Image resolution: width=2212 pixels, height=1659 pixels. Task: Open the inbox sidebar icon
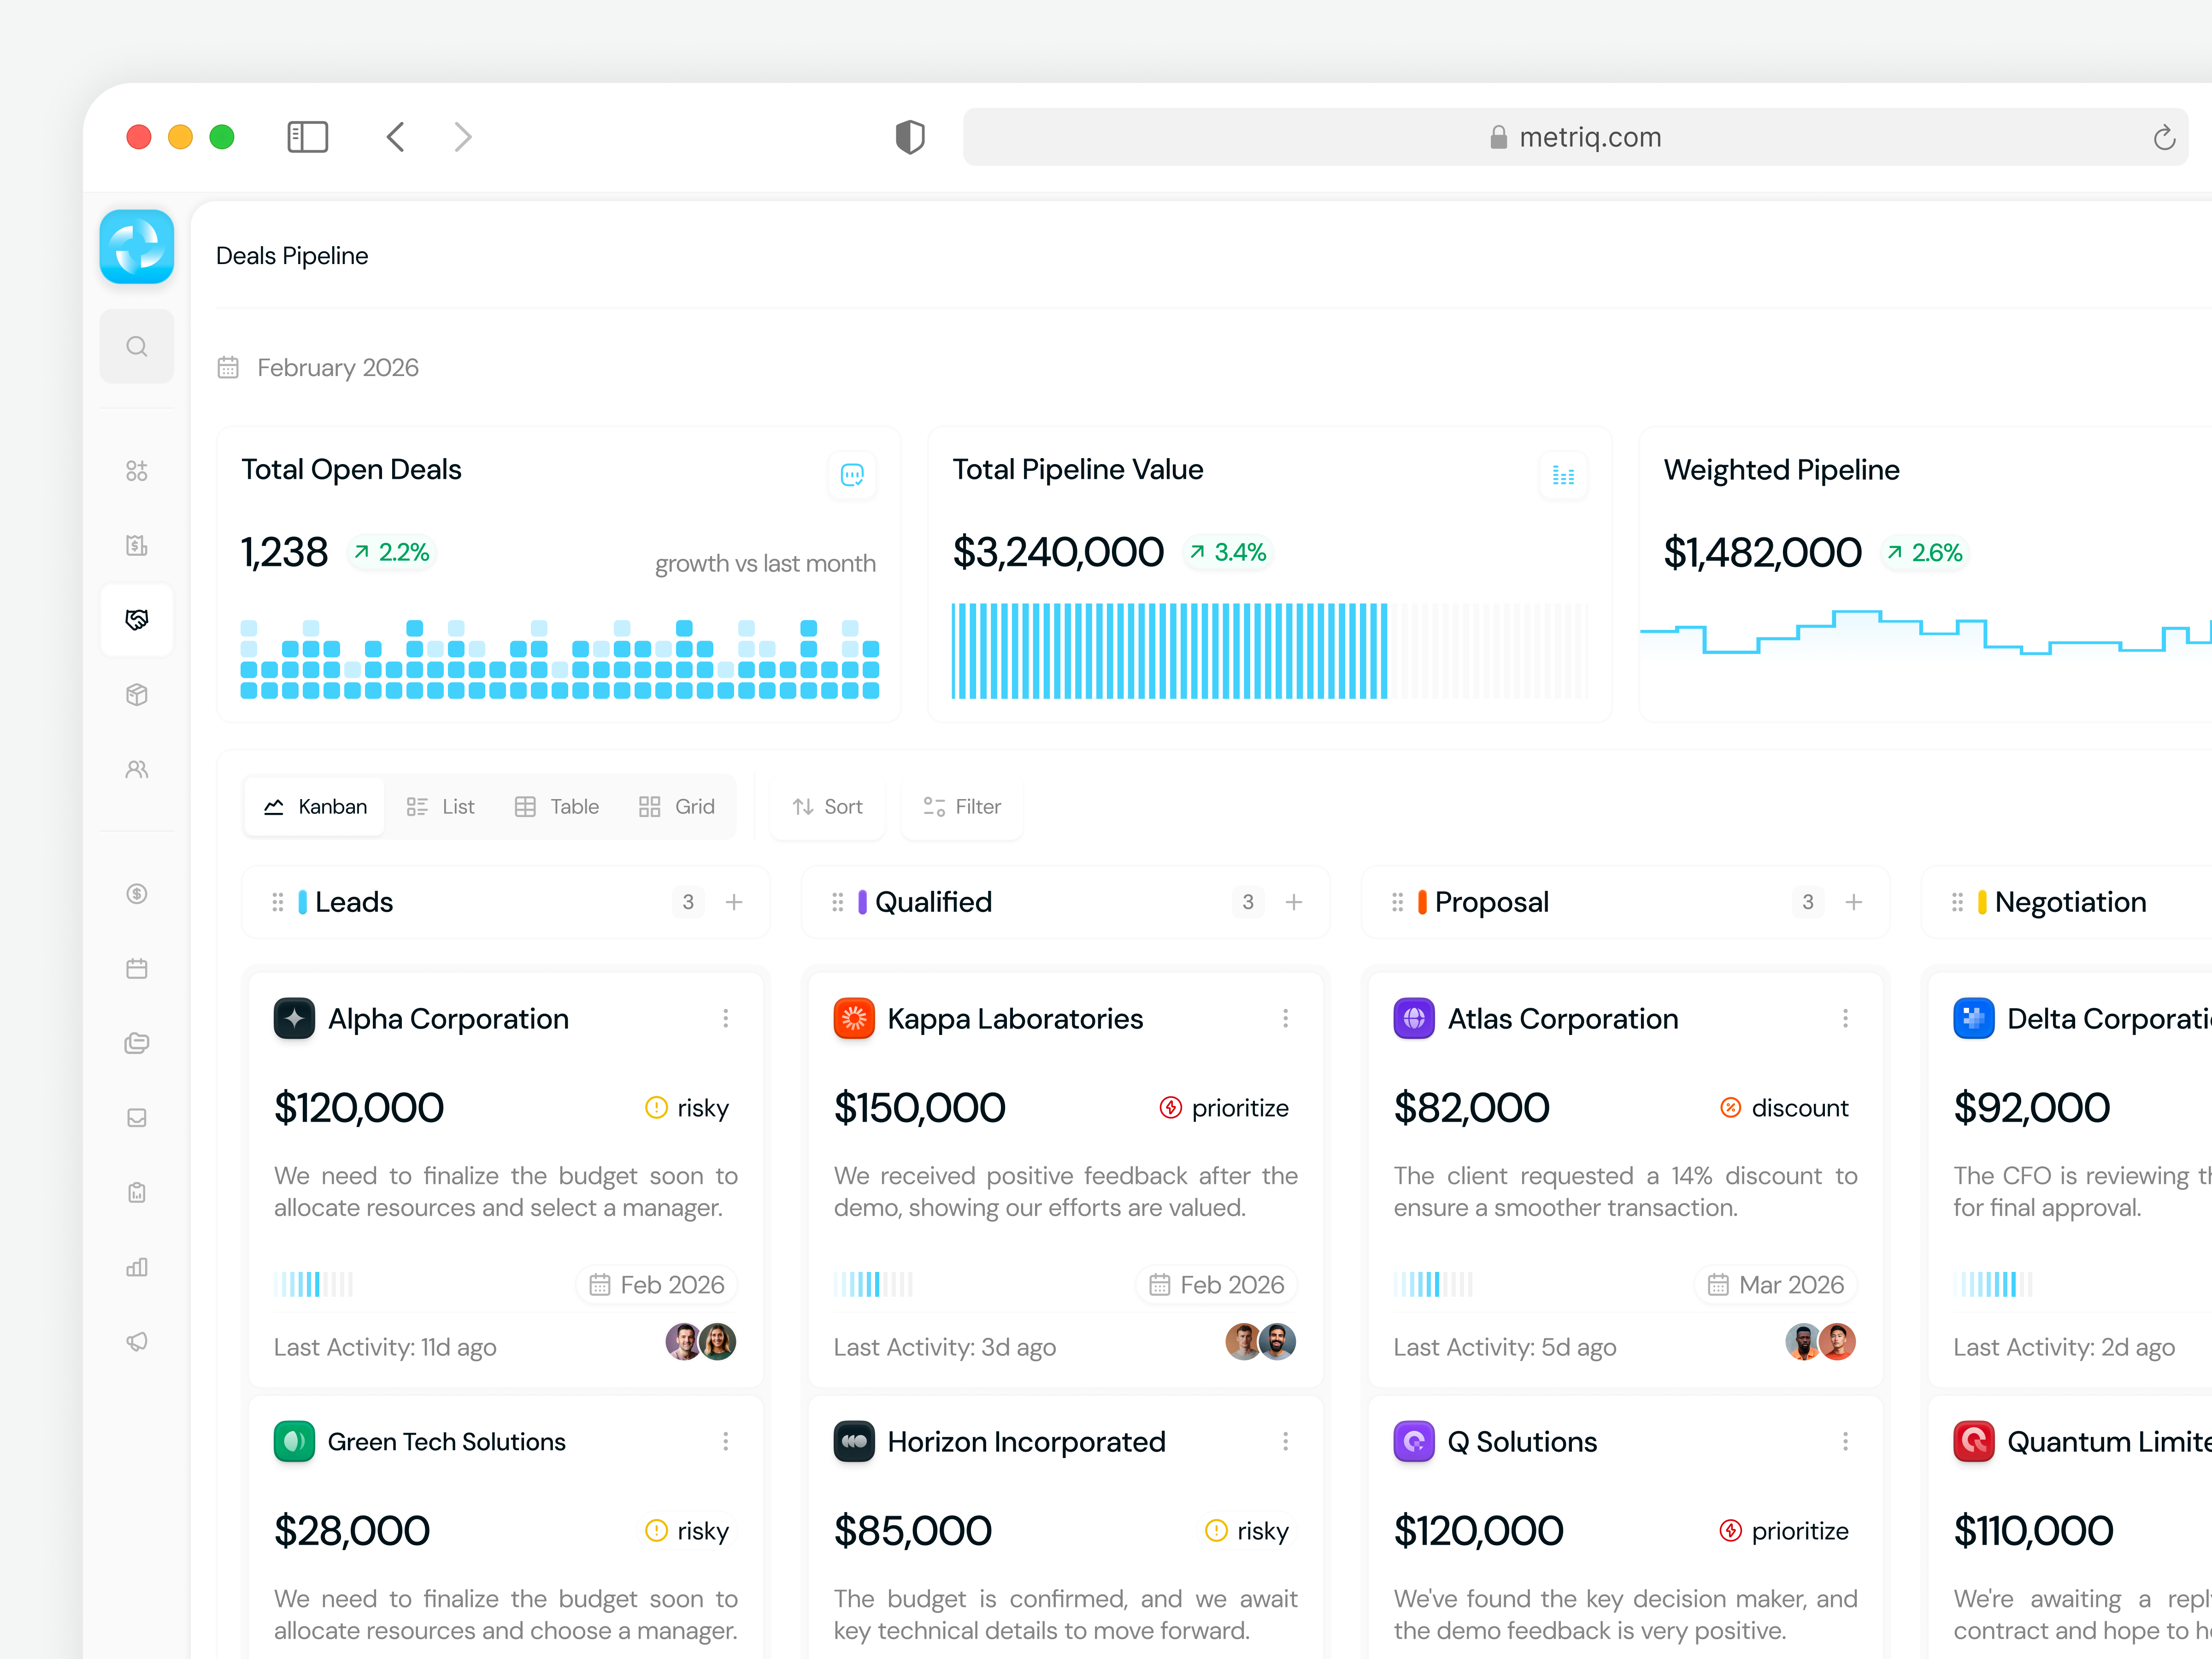[137, 1118]
